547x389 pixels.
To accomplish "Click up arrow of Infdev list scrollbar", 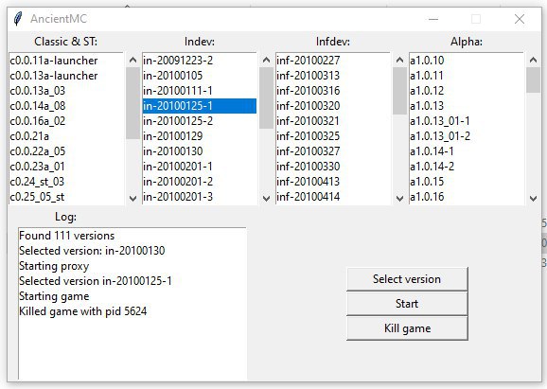I will [x=399, y=60].
